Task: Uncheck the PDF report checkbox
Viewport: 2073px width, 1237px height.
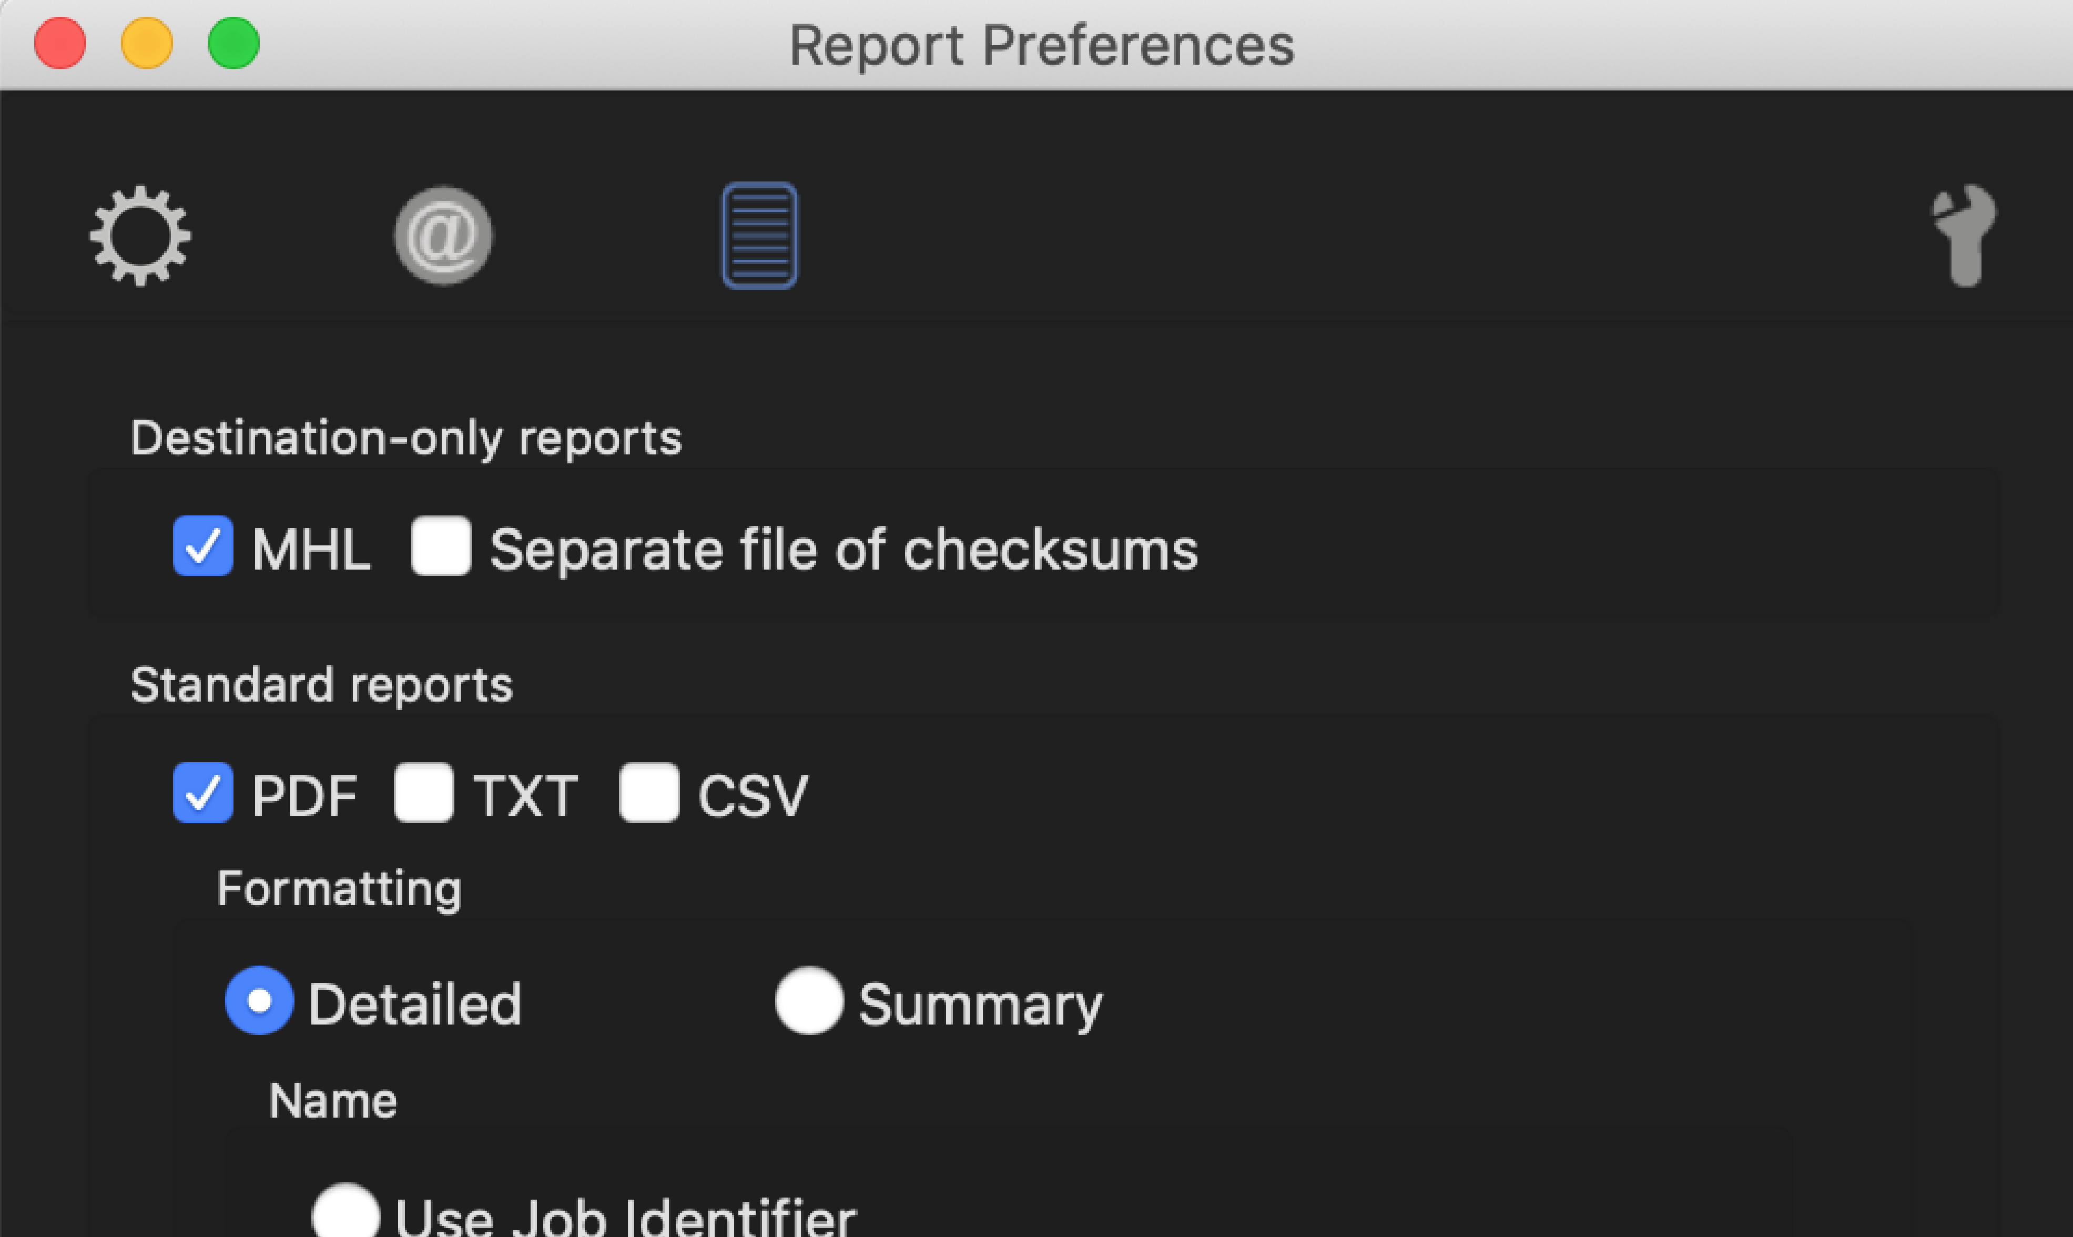Action: click(x=202, y=793)
